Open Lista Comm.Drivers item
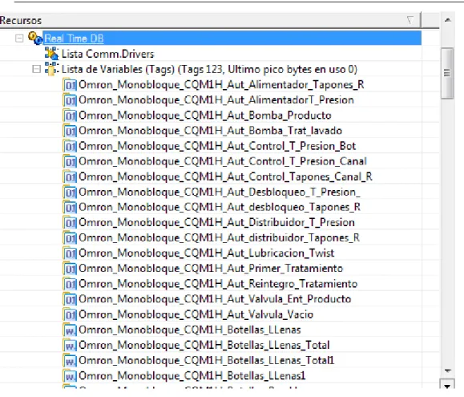Image resolution: width=464 pixels, height=397 pixels. (107, 54)
